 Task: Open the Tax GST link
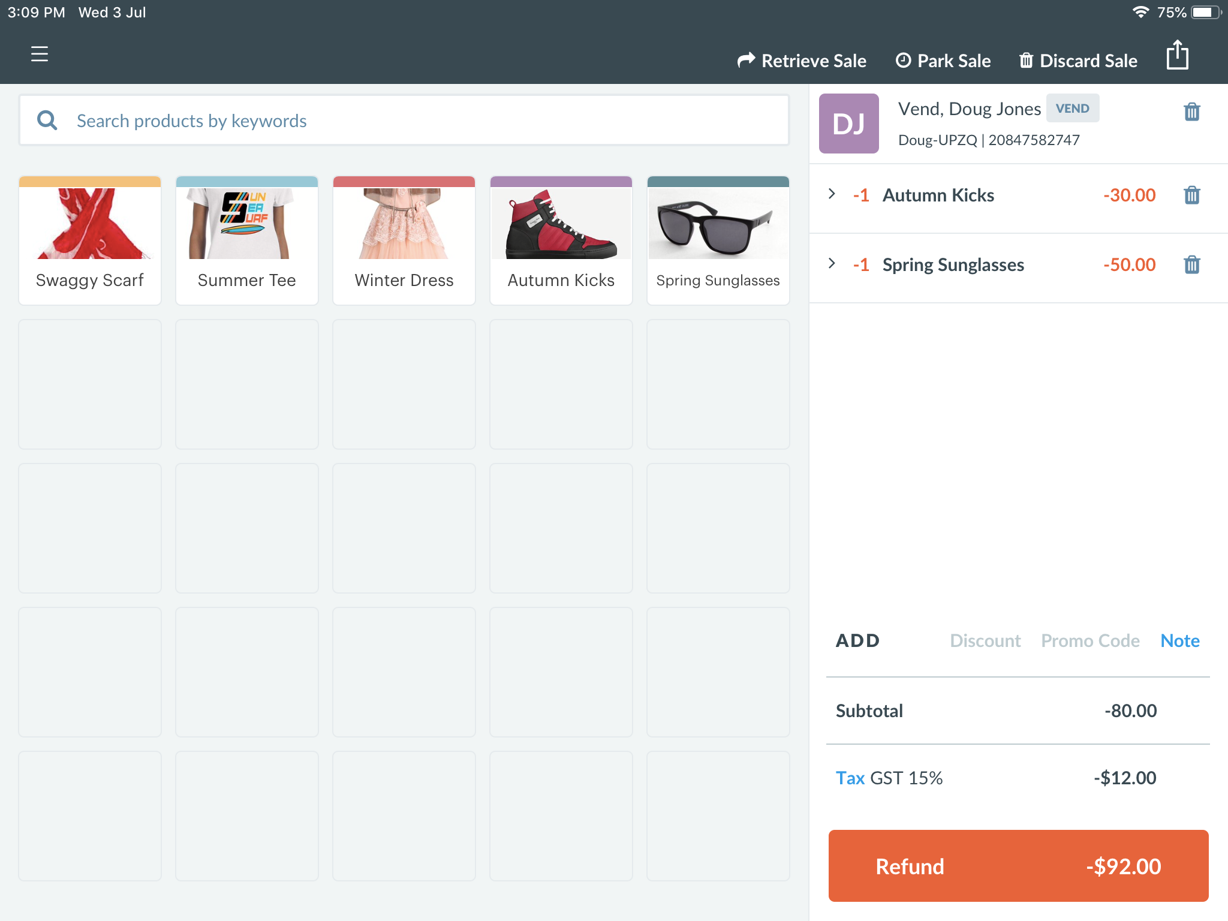[850, 778]
